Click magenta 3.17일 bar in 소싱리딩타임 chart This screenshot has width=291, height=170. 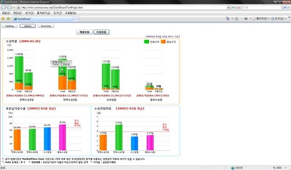150,143
